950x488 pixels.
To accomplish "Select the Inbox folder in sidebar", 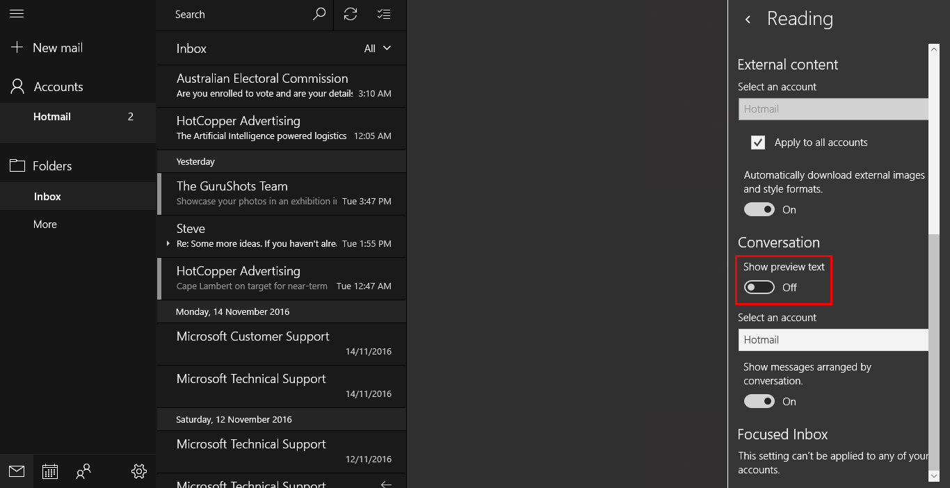I will (x=78, y=196).
